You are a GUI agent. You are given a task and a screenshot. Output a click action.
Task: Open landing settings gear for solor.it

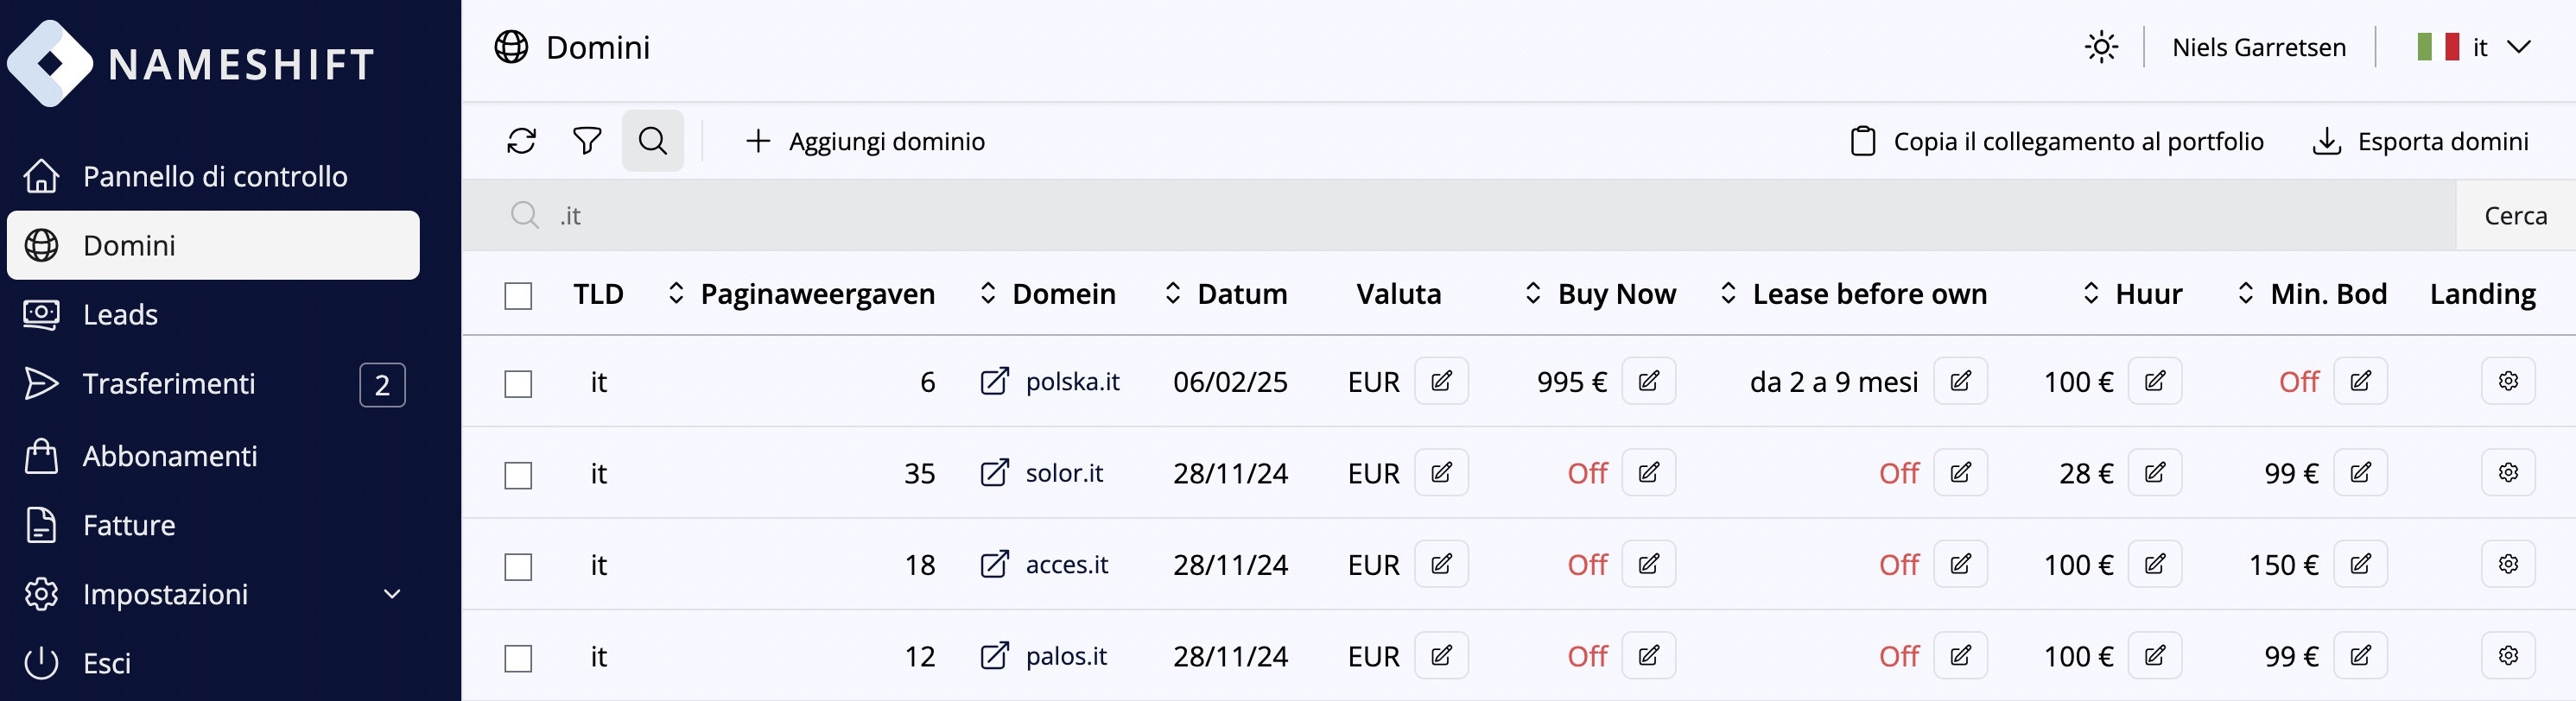click(x=2507, y=473)
